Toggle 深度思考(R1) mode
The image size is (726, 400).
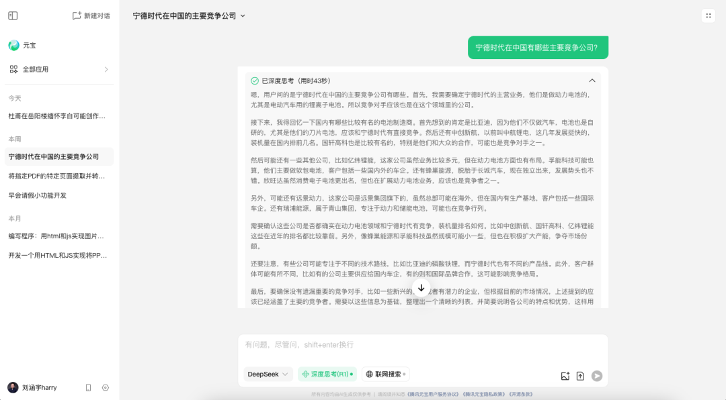click(x=327, y=374)
